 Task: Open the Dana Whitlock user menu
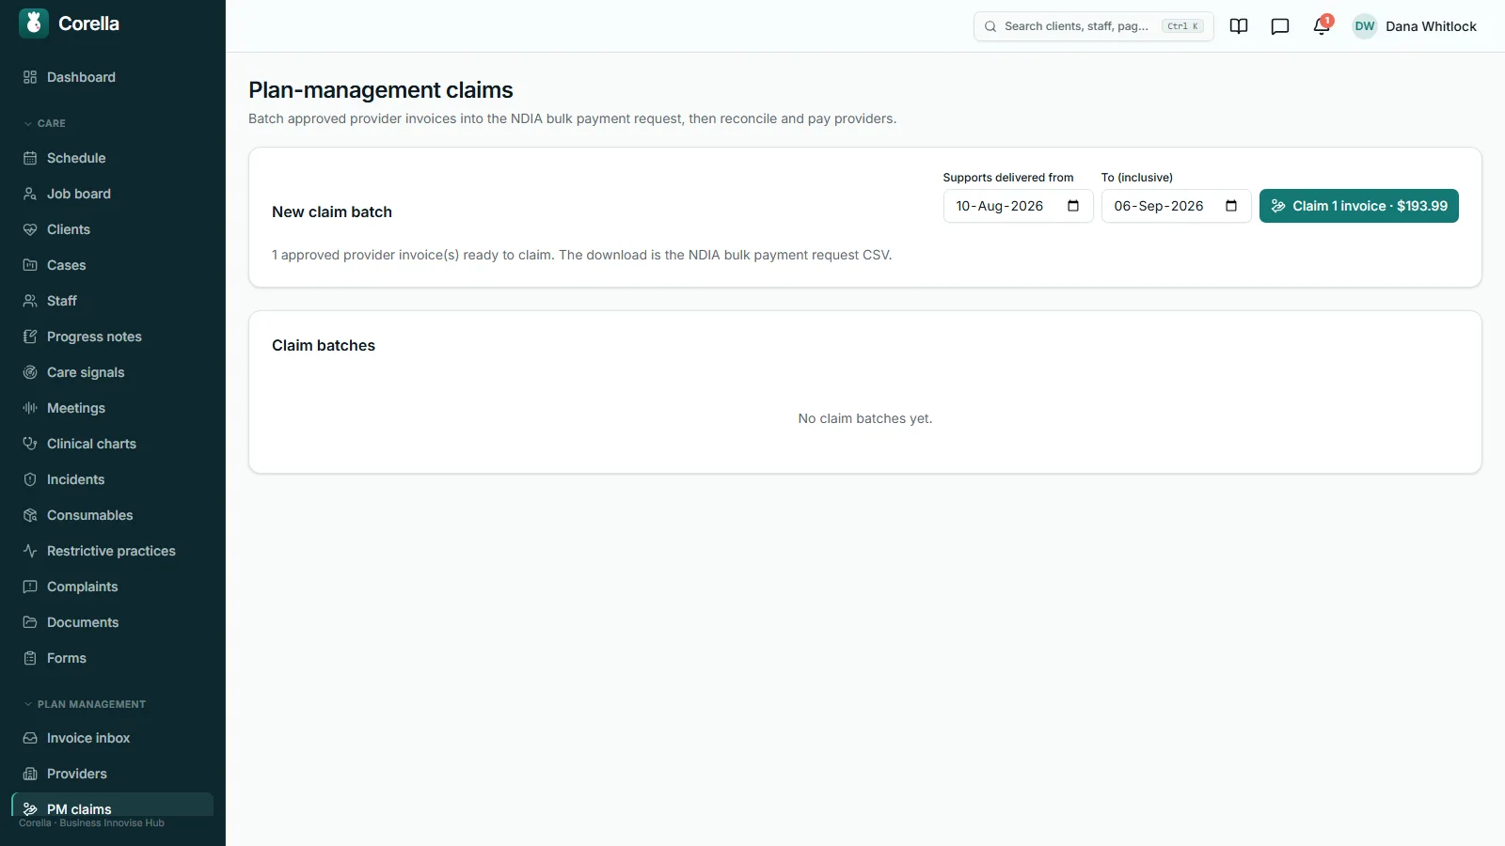coord(1415,26)
